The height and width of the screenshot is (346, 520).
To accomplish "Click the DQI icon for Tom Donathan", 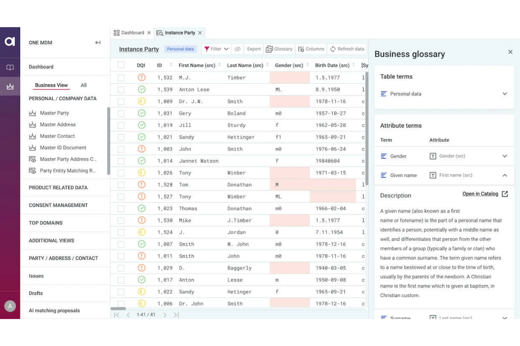I will (x=142, y=185).
